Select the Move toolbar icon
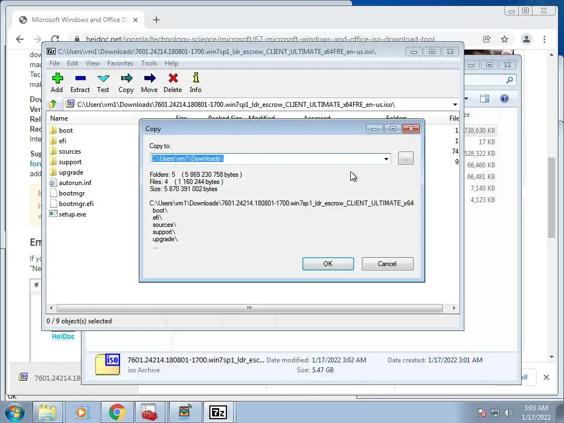Viewport: 564px width, 423px height. 149,78
